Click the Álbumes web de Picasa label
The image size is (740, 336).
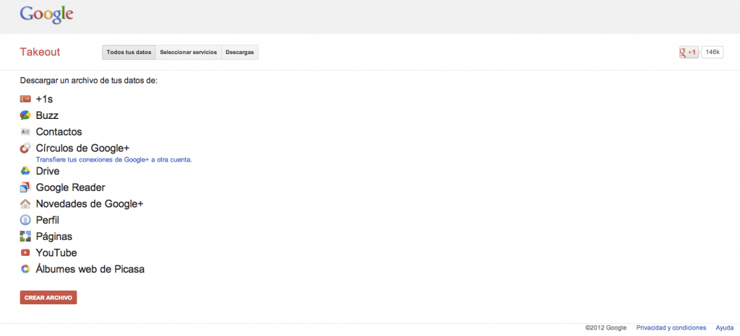coord(90,269)
